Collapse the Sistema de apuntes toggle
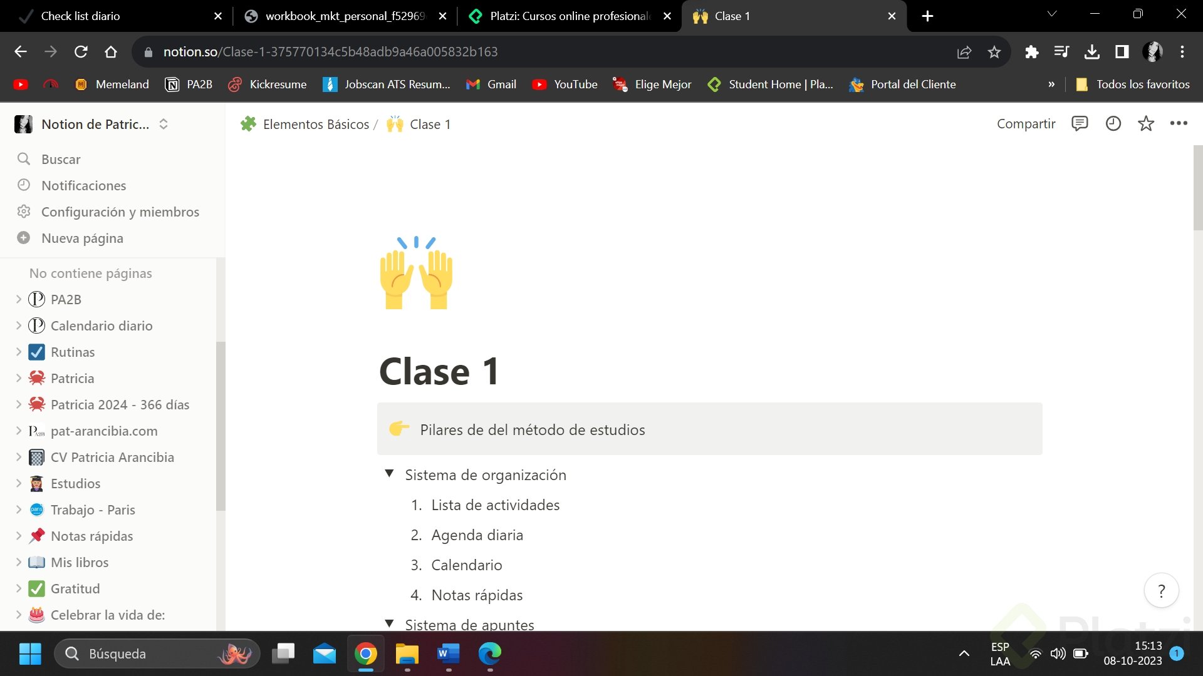The width and height of the screenshot is (1203, 676). click(389, 623)
